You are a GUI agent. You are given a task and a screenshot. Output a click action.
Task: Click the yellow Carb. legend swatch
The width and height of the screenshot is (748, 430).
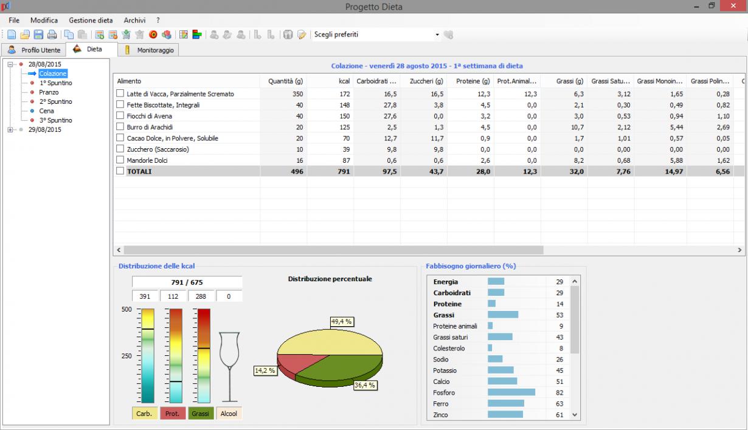(145, 414)
